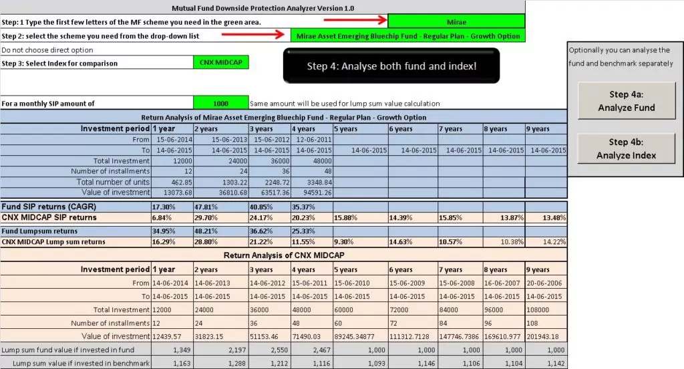Click the 'Fund SIP returns (CAGR)' row label
The image size is (684, 369).
(x=49, y=207)
